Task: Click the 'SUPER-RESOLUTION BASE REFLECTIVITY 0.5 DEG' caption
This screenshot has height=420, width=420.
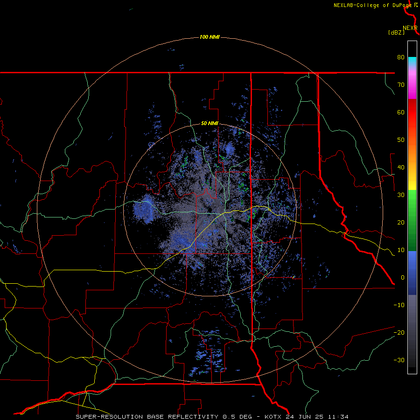Action: coord(164,417)
